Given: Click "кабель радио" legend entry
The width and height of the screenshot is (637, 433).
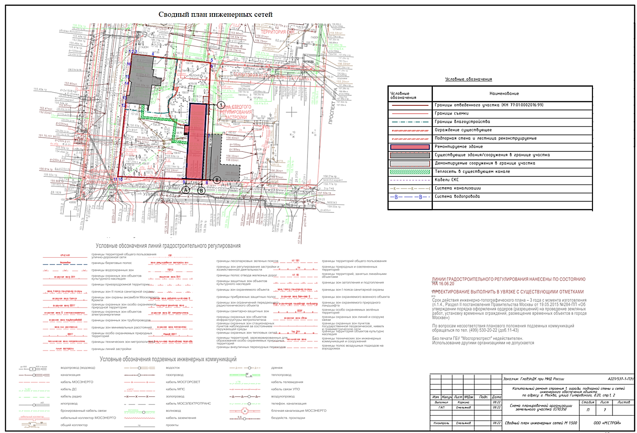Looking at the screenshot, I should tap(71, 397).
